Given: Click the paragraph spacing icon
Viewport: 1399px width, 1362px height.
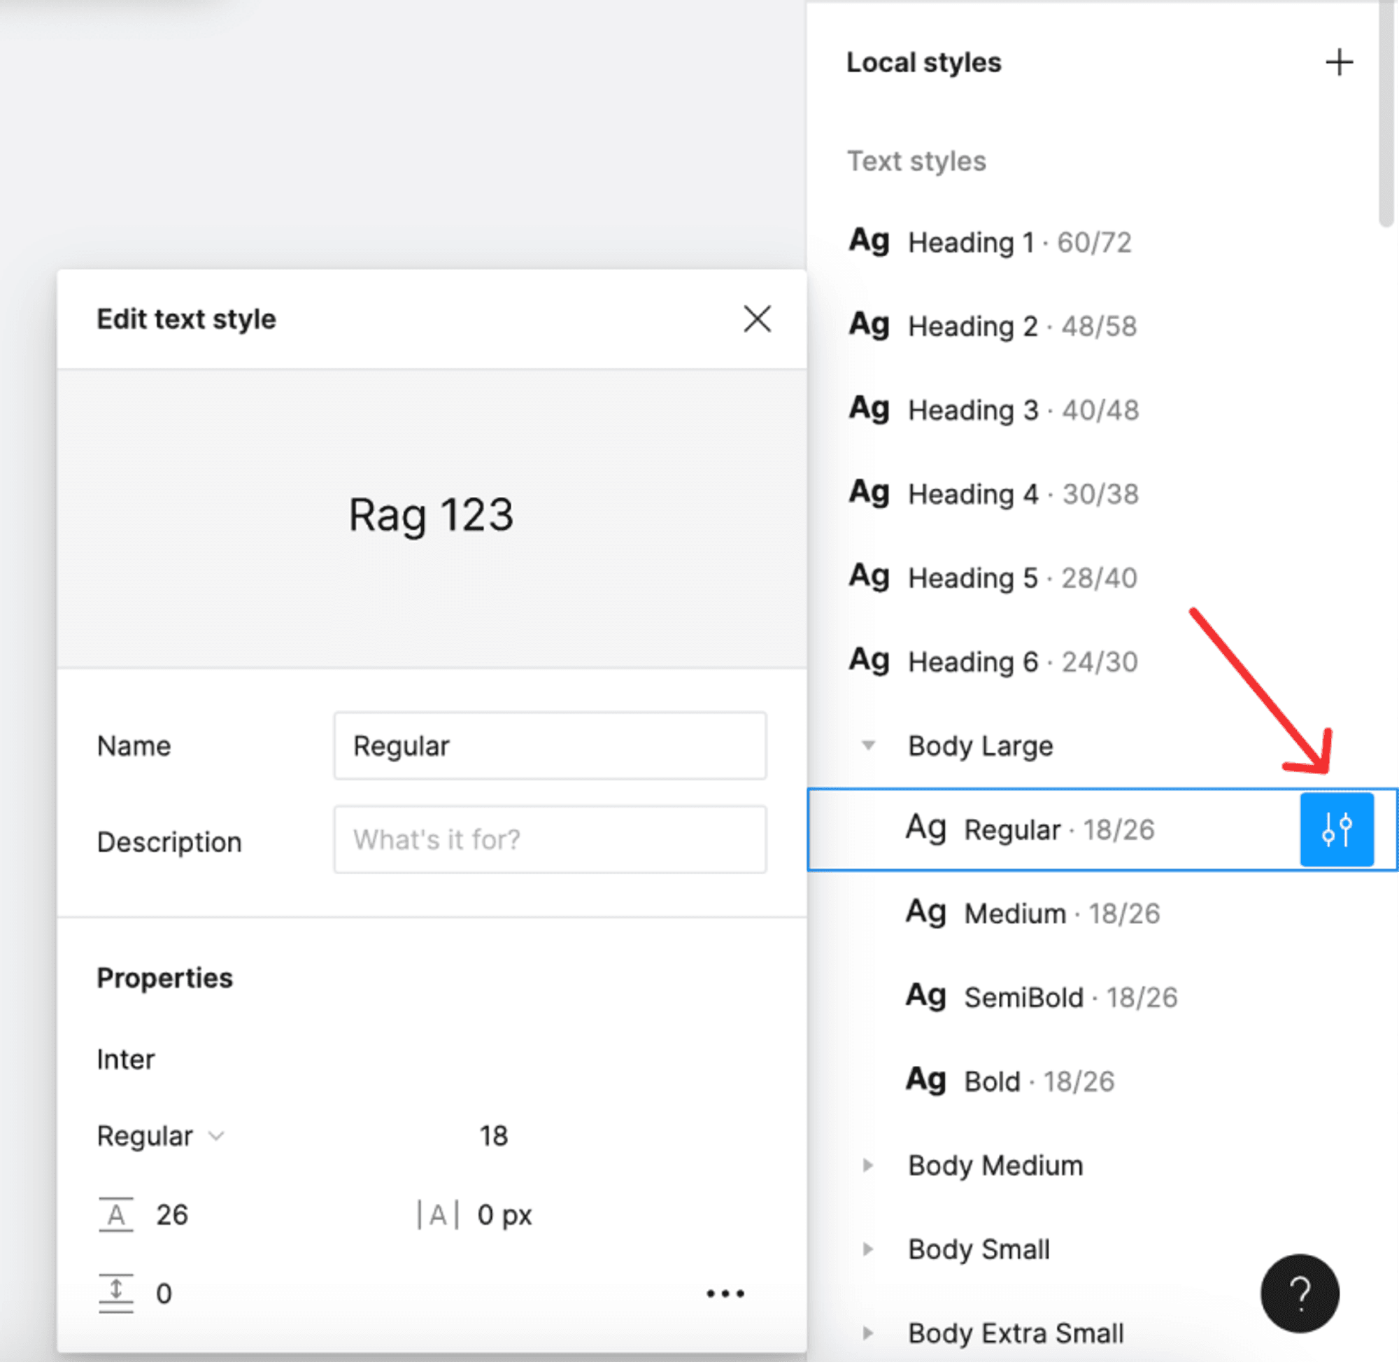Looking at the screenshot, I should tap(116, 1293).
